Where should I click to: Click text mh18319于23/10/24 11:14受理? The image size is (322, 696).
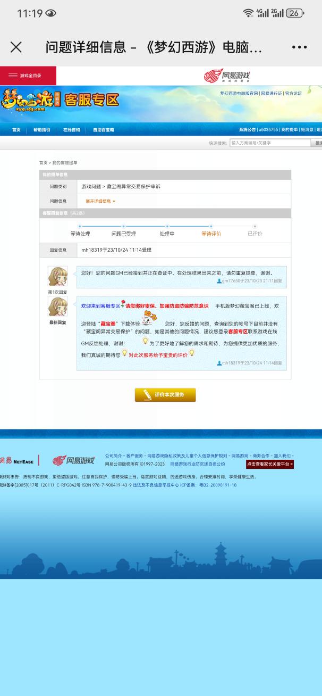pyautogui.click(x=116, y=250)
